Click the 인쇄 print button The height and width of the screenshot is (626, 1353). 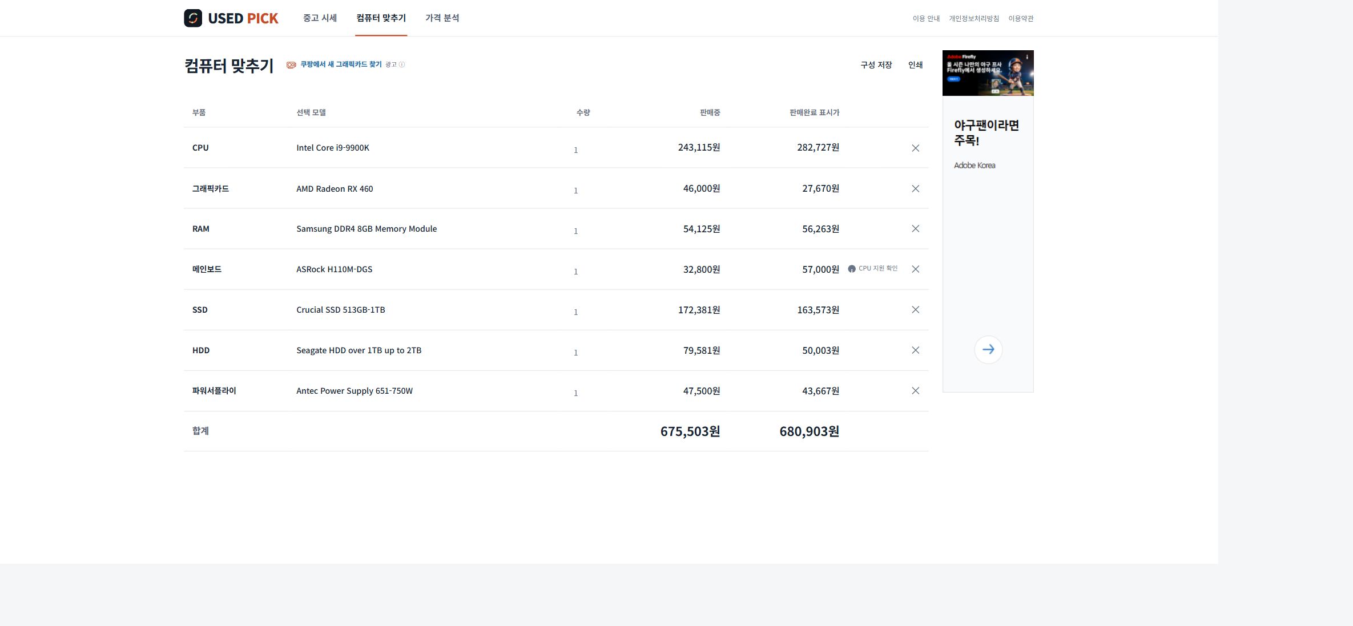915,65
